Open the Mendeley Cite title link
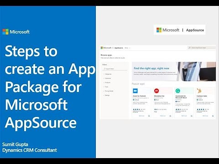219x164 pixels. (159, 96)
